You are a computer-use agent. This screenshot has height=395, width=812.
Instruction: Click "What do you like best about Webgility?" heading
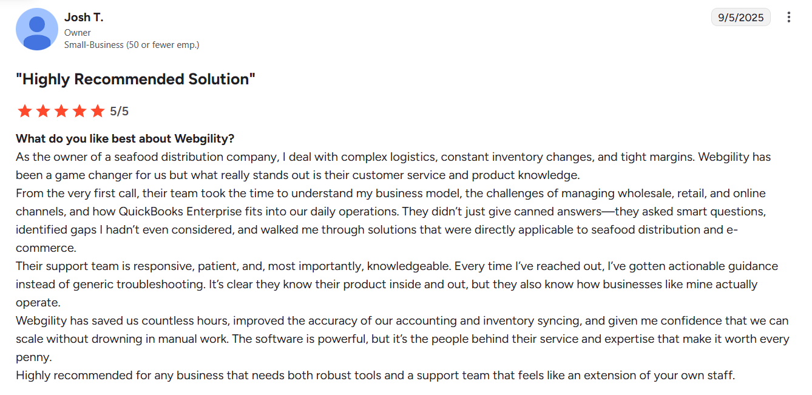(125, 138)
